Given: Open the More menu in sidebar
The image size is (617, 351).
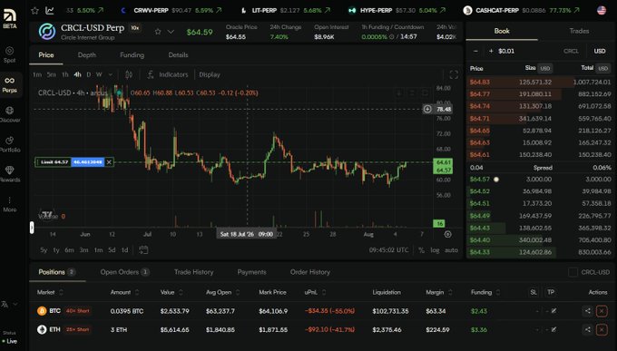Looking at the screenshot, I should coord(9,204).
